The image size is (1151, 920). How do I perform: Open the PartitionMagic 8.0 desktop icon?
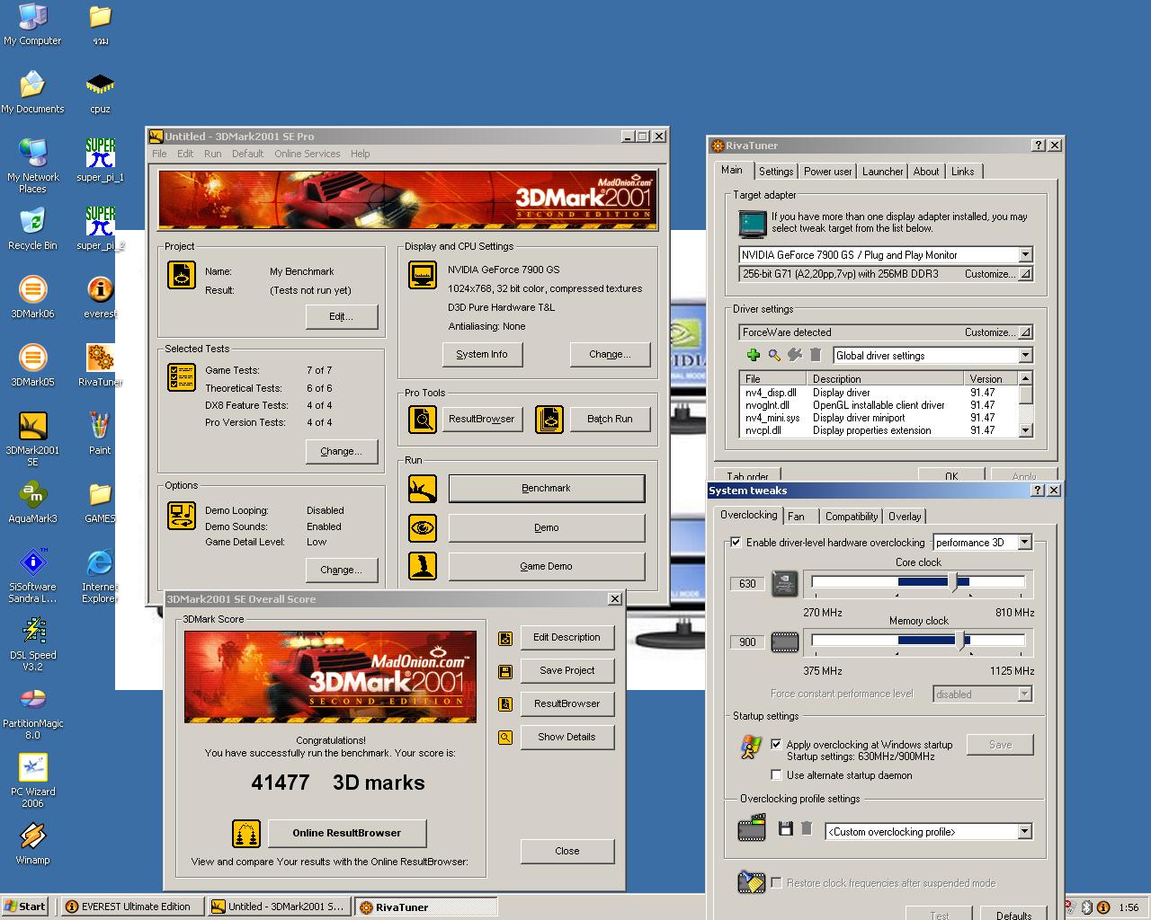[x=32, y=712]
